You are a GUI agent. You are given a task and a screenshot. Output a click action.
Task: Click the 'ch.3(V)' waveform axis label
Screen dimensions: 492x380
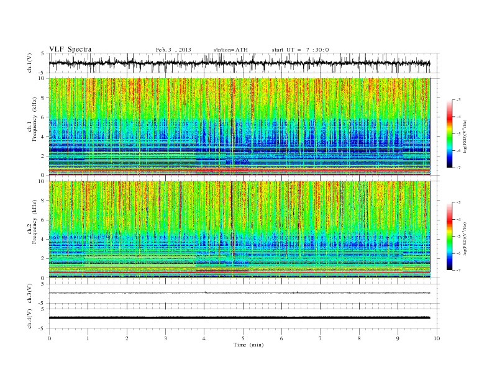(x=29, y=294)
